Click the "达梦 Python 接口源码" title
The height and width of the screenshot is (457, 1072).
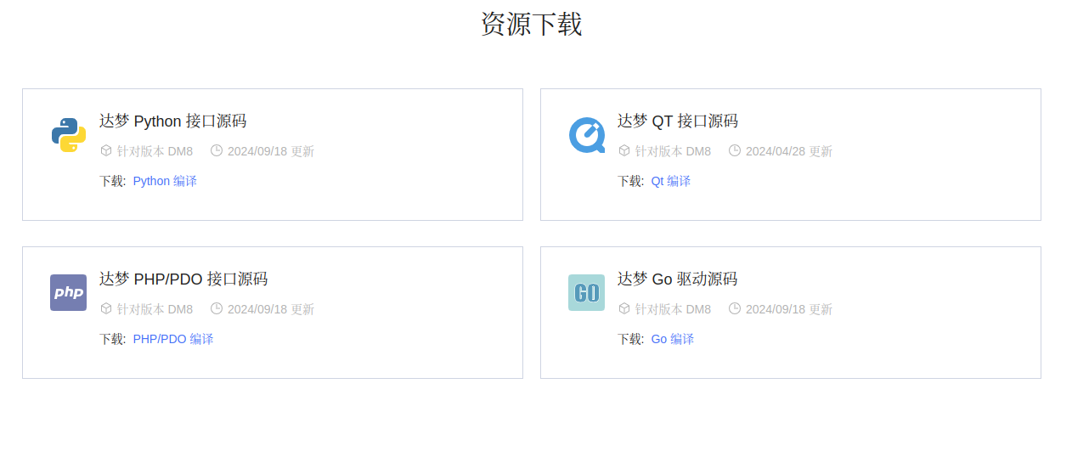(x=173, y=121)
